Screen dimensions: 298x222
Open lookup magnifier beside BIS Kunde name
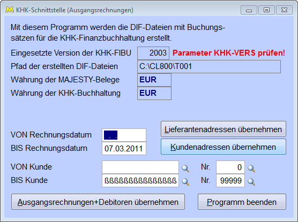click(185, 181)
